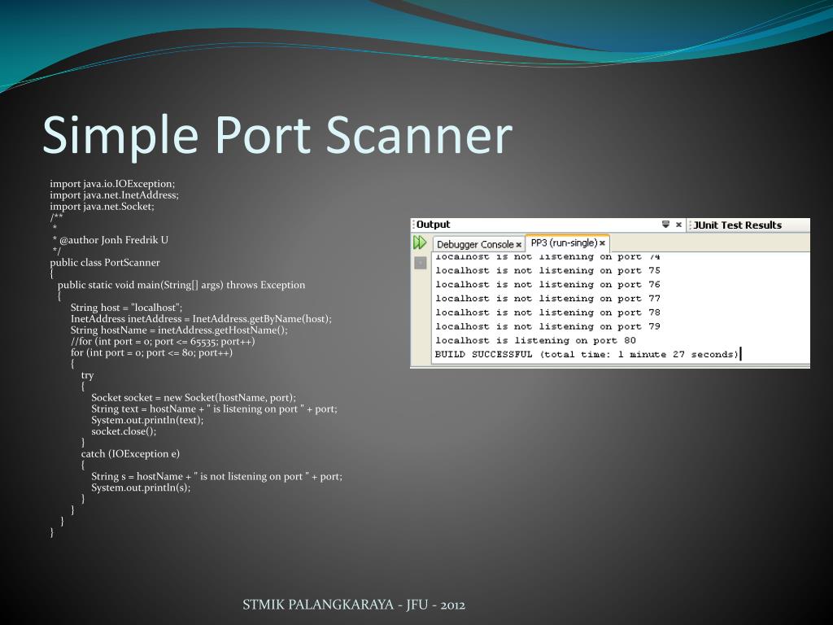Click the commented-out 65535 for-loop line
Image resolution: width=833 pixels, height=625 pixels.
pos(163,341)
